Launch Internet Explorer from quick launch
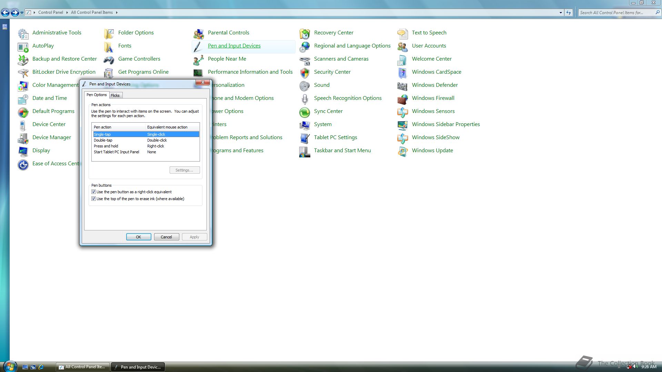 [x=41, y=367]
